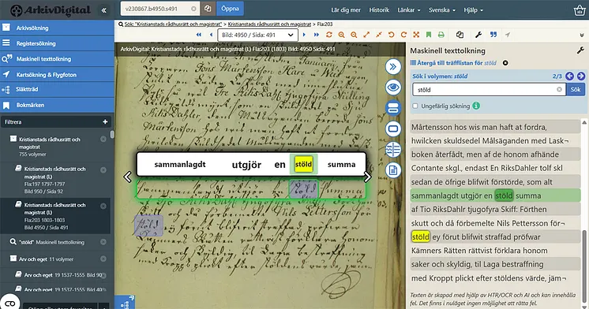The image size is (589, 309).
Task: Toggle the Arv och eget filter checkbox
Action: point(13,259)
